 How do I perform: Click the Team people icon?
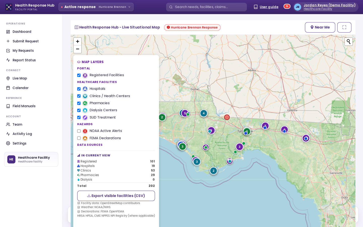point(8,124)
